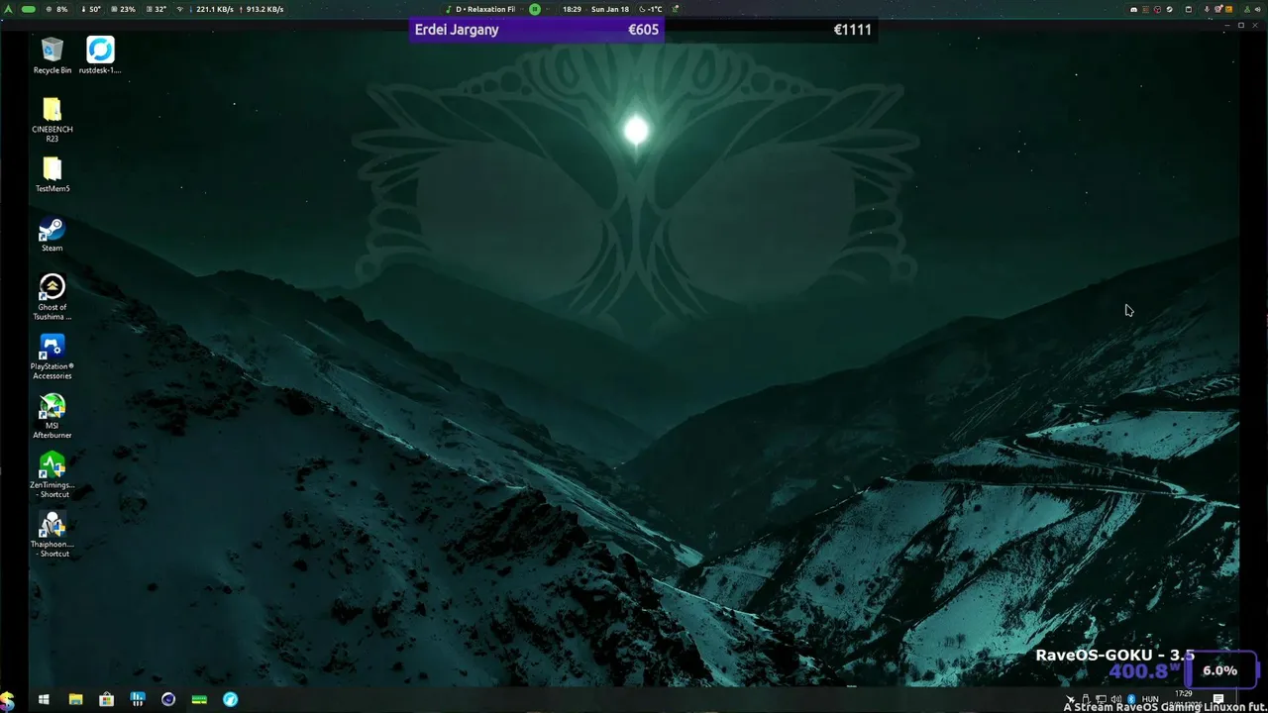Click the €605 amount in the purple bar

coord(643,30)
